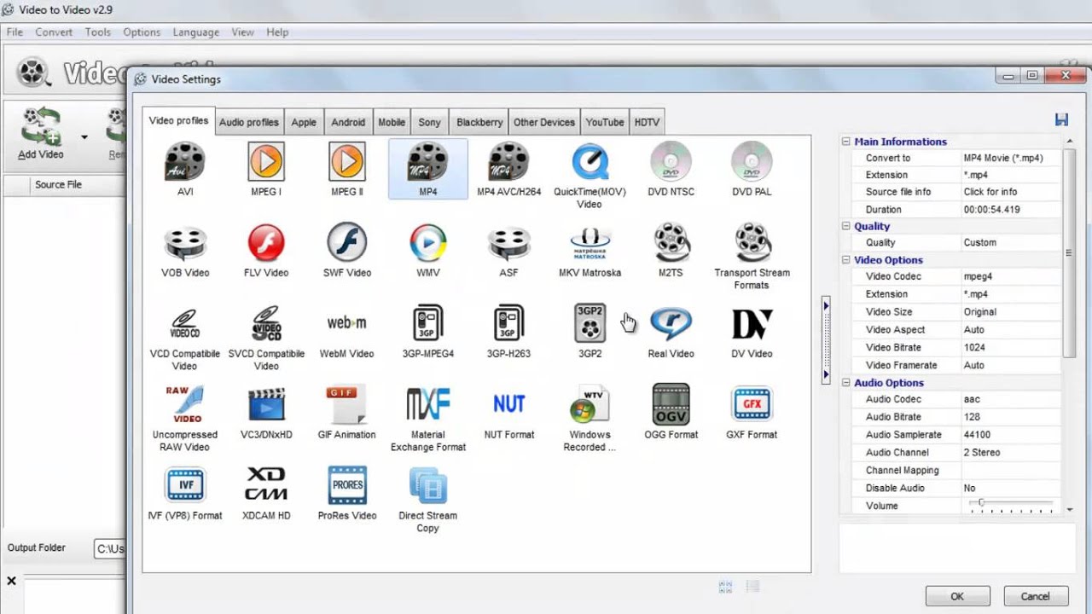1092x614 pixels.
Task: Open the YouTube tab
Action: click(605, 122)
